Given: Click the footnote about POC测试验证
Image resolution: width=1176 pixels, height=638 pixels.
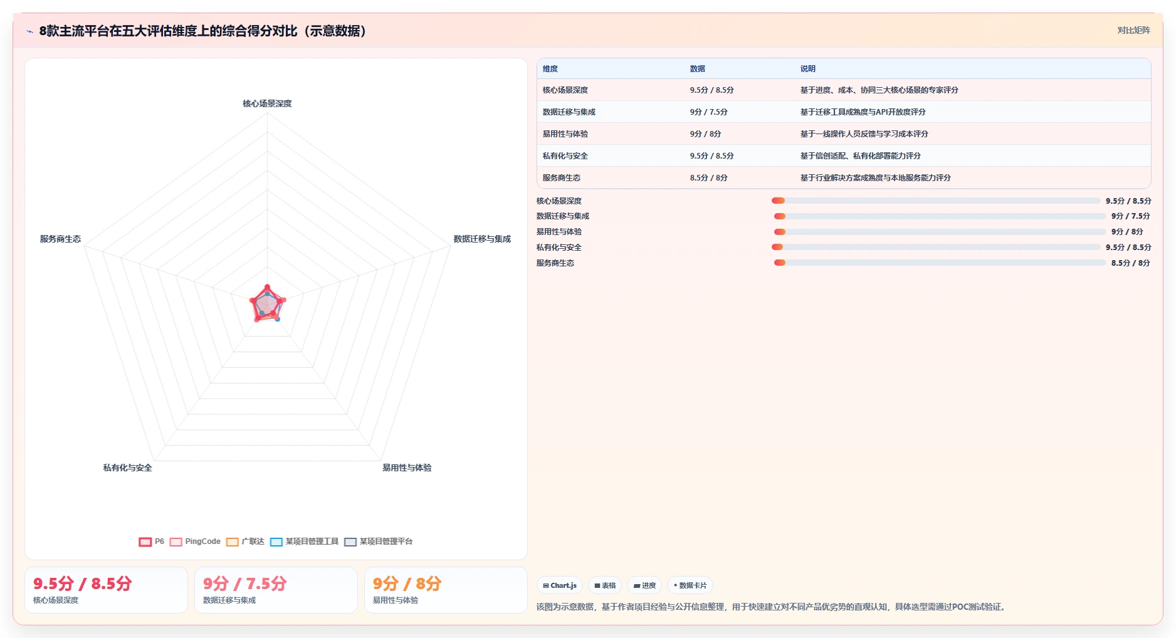Looking at the screenshot, I should (x=772, y=607).
